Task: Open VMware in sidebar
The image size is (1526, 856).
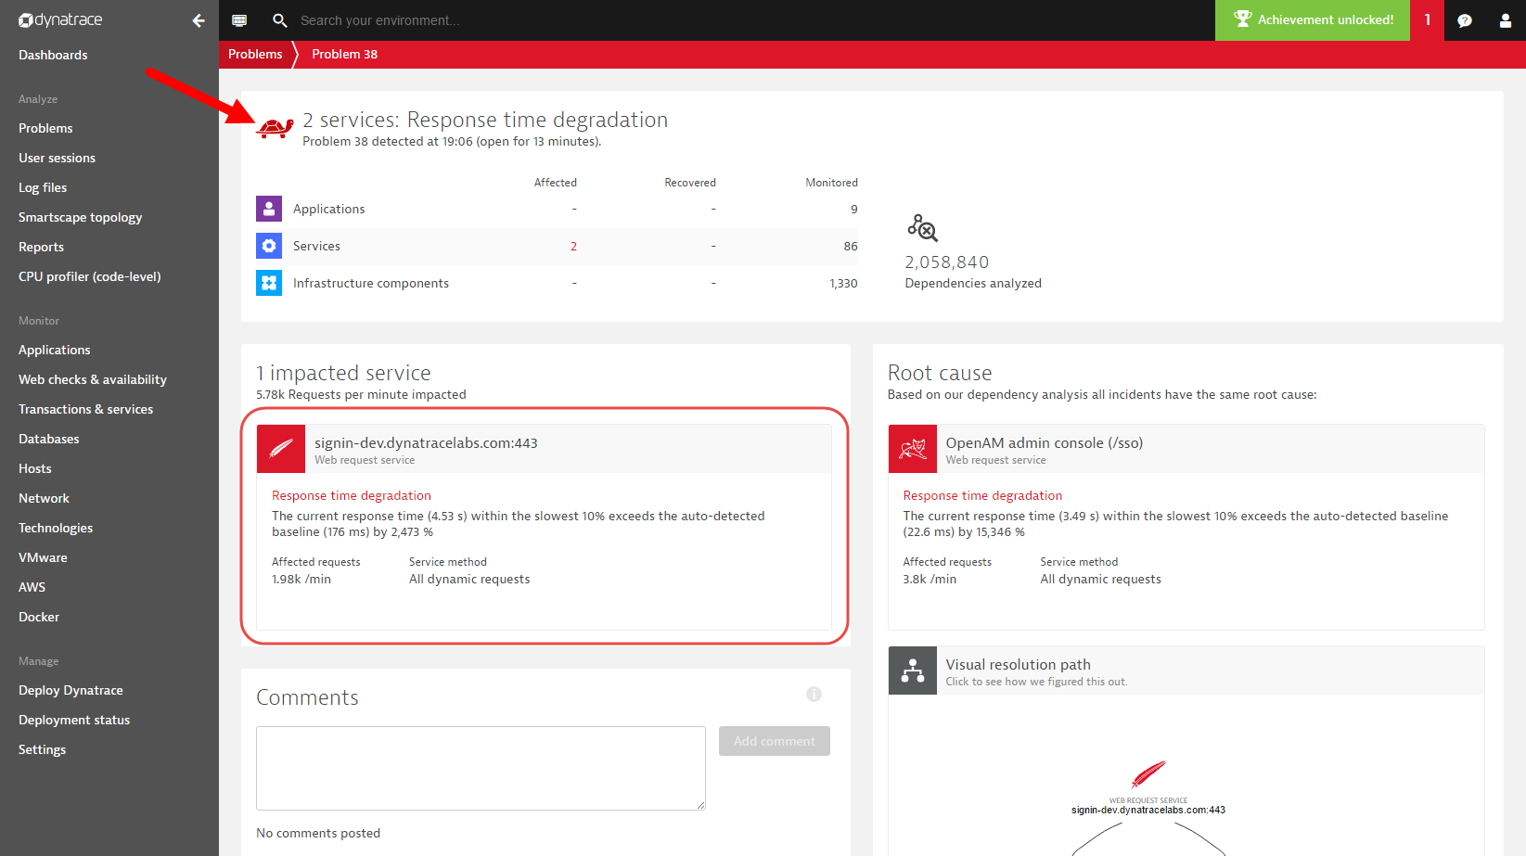Action: point(43,557)
